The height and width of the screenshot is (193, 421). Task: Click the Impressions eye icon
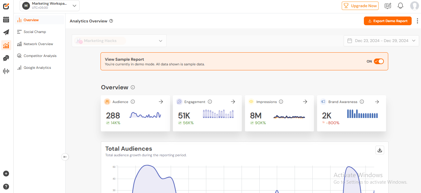click(x=251, y=102)
